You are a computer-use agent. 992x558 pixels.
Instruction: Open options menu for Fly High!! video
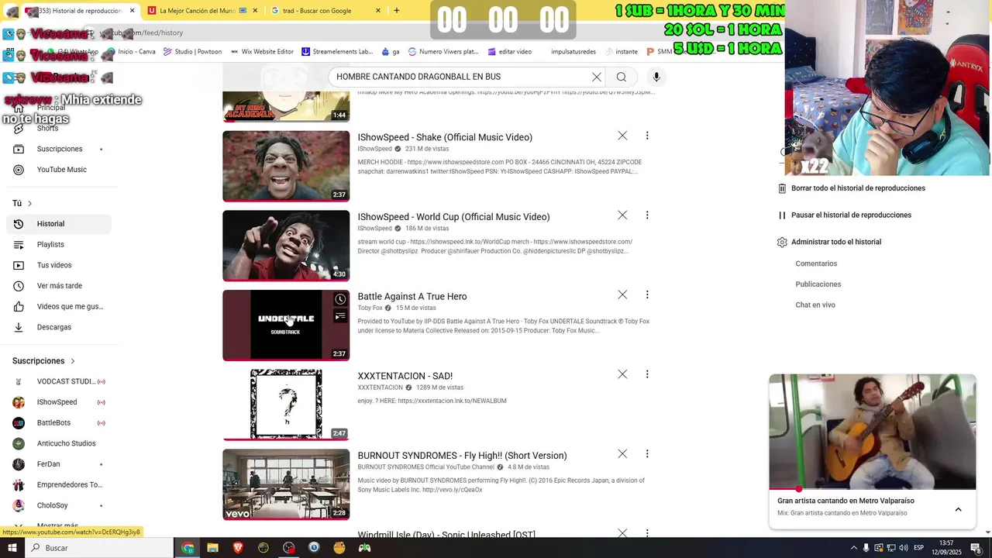(647, 453)
